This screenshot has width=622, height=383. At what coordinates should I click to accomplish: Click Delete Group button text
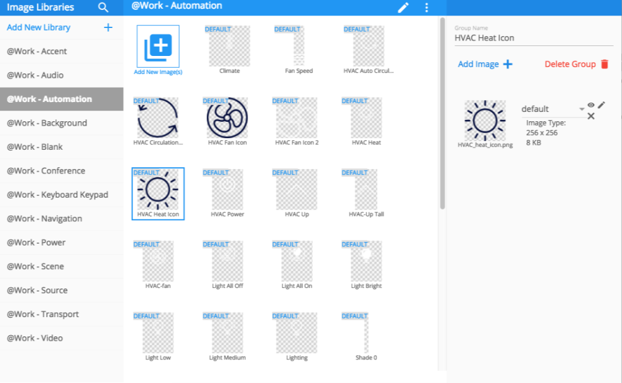pos(570,64)
